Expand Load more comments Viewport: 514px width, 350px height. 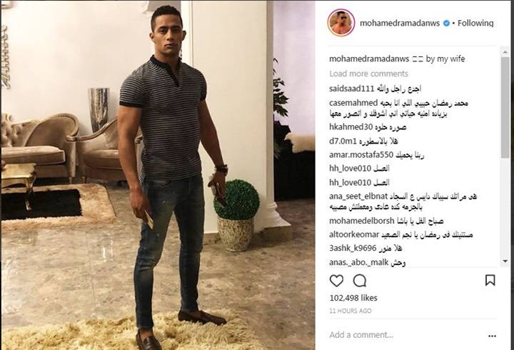[369, 74]
